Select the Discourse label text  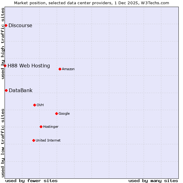pos(20,25)
